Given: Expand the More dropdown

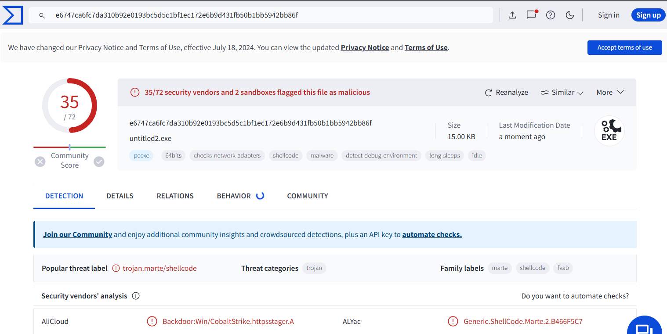Looking at the screenshot, I should (610, 93).
